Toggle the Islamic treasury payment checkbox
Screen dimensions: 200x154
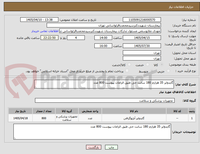tap(127, 71)
